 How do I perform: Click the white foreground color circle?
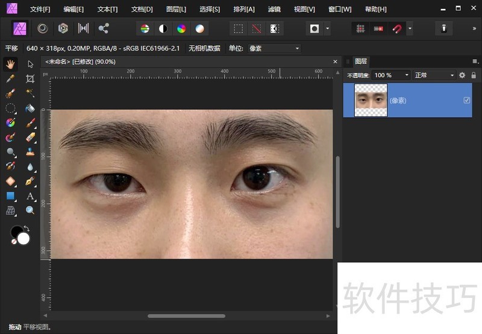tap(23, 239)
